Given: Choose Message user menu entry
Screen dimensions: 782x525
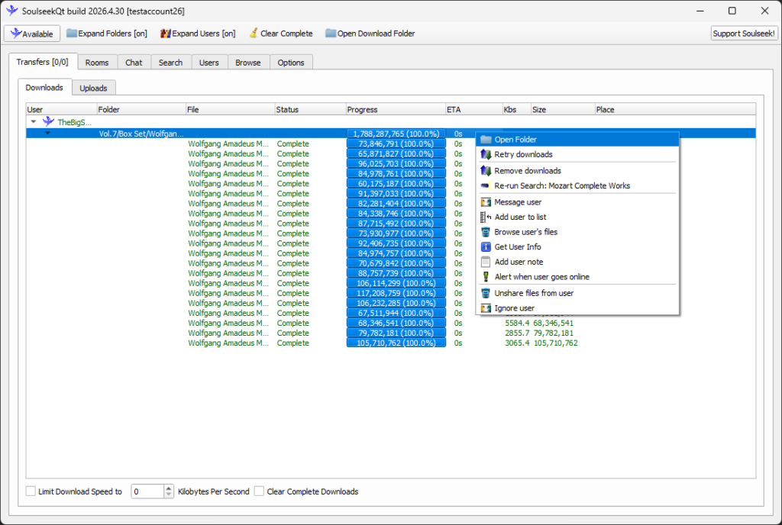Looking at the screenshot, I should pyautogui.click(x=577, y=202).
